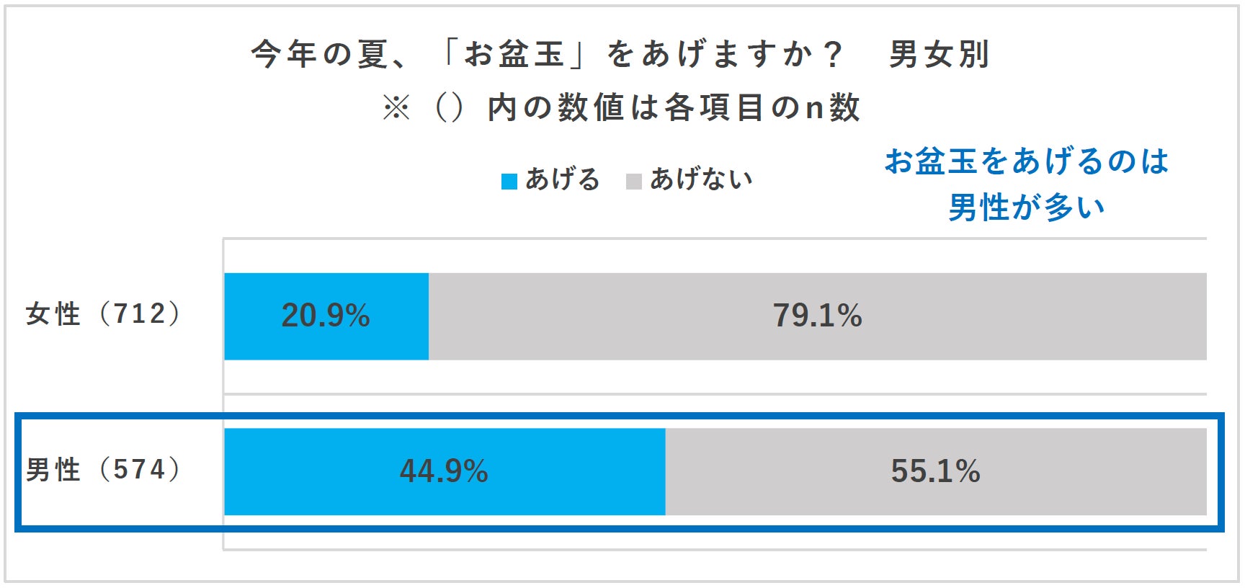This screenshot has width=1245, height=588.
Task: Select the あげる legend text label
Action: (562, 179)
